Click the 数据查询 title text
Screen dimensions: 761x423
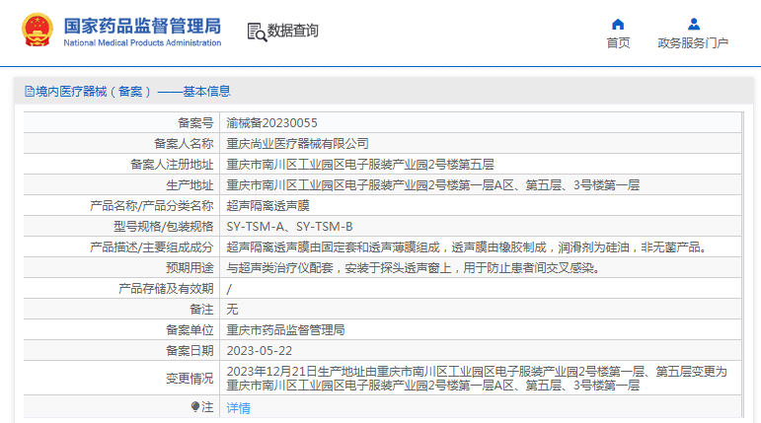point(293,31)
